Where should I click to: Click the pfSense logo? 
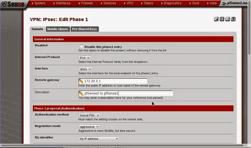point(13,4)
